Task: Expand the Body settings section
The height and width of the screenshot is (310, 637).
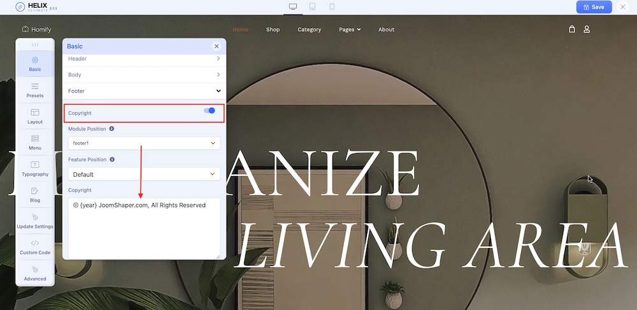Action: coord(144,75)
